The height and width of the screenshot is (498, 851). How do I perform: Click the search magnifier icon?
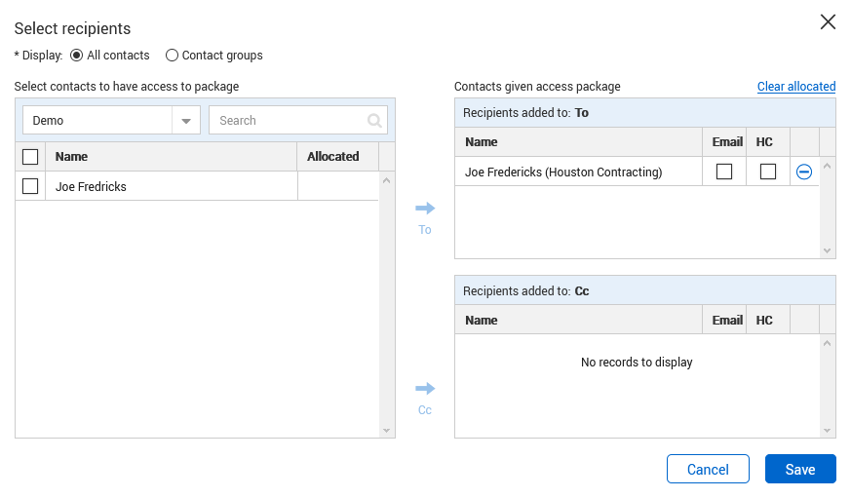pos(374,121)
